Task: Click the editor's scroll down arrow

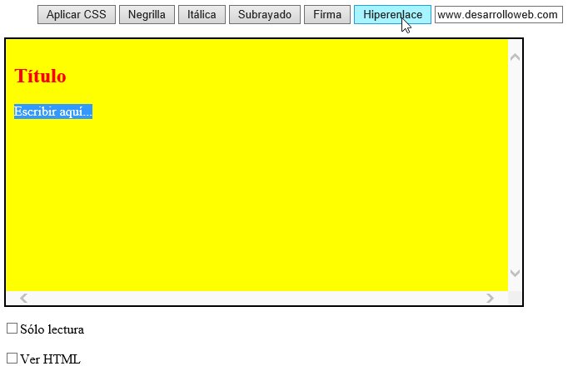Action: click(515, 273)
